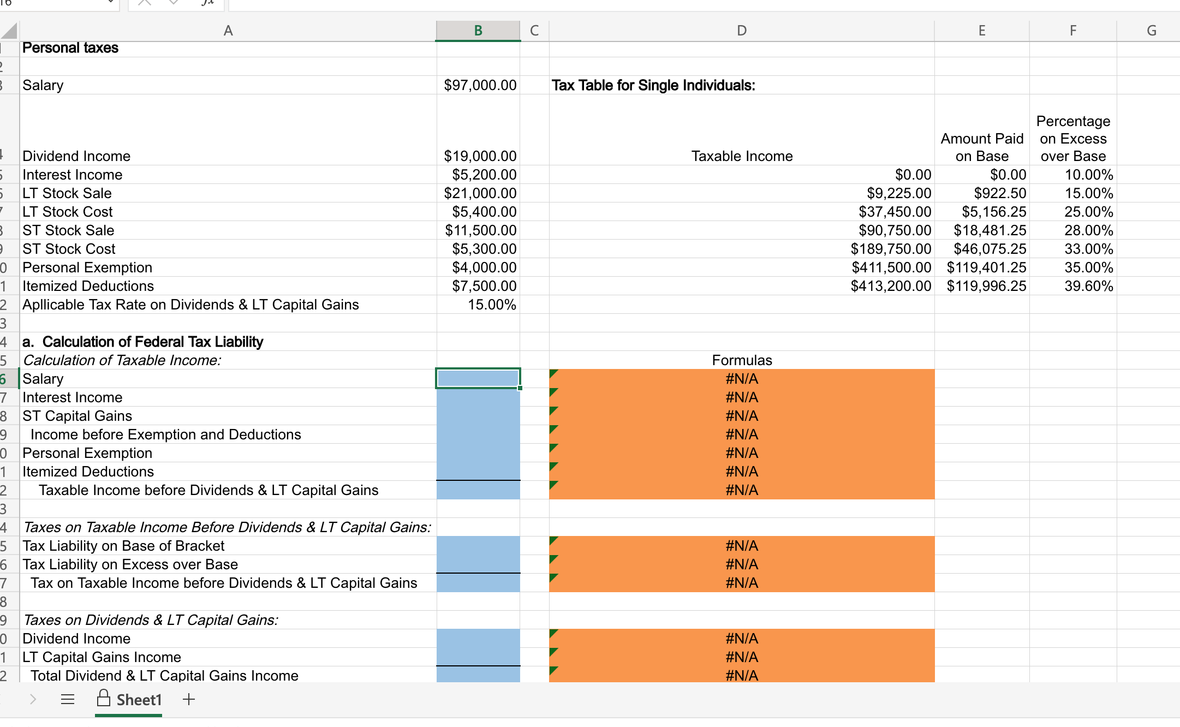Screen dimensions: 1180x727
Task: Select column B header
Action: point(478,31)
